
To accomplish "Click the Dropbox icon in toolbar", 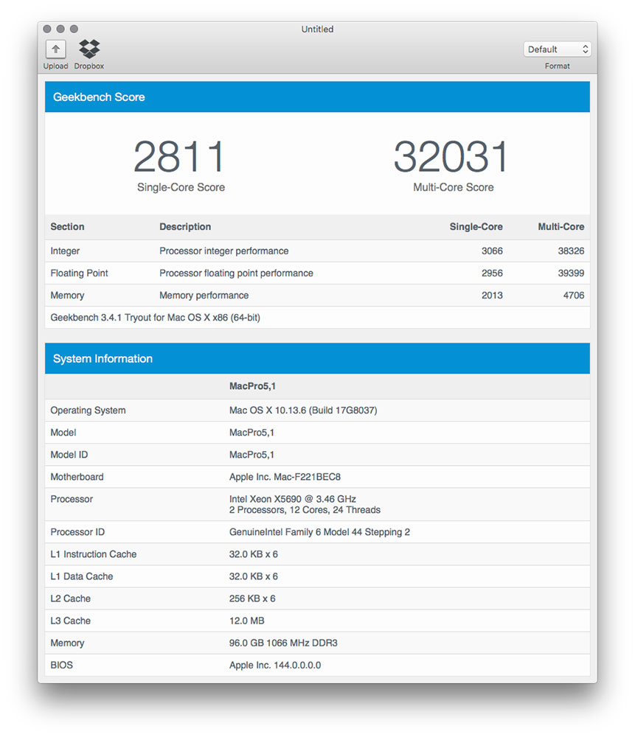I will click(x=89, y=49).
